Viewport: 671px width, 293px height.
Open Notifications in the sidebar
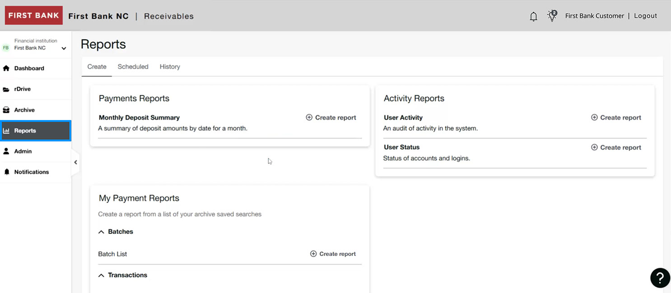tap(36, 172)
